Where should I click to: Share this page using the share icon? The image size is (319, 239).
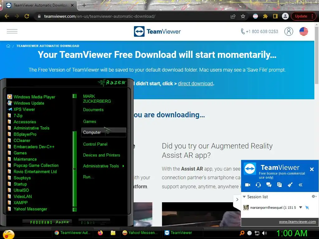click(x=233, y=16)
